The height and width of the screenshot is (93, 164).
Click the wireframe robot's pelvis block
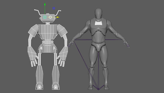coord(48,49)
